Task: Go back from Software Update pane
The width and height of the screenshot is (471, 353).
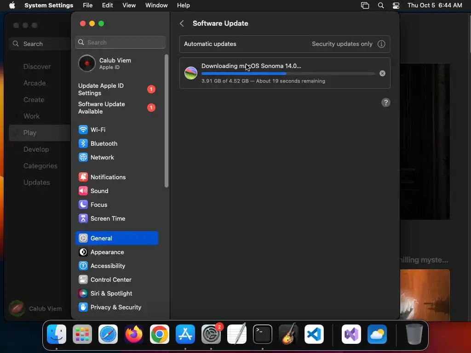Action: pos(182,23)
